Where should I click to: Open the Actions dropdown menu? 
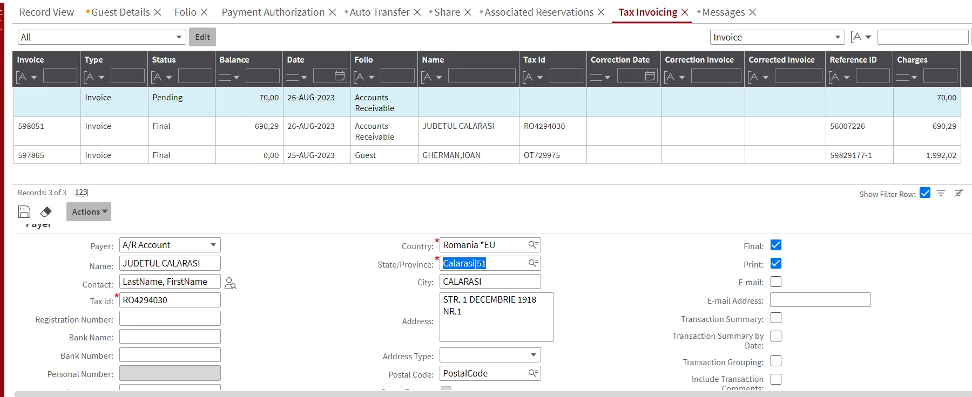pyautogui.click(x=89, y=211)
